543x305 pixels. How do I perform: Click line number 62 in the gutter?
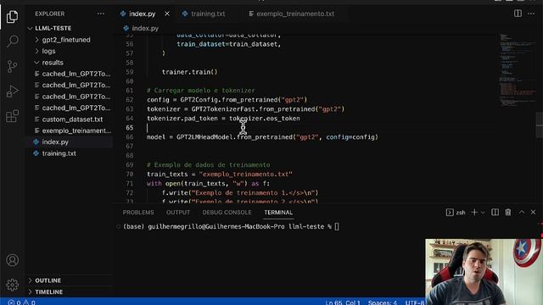[x=130, y=100]
